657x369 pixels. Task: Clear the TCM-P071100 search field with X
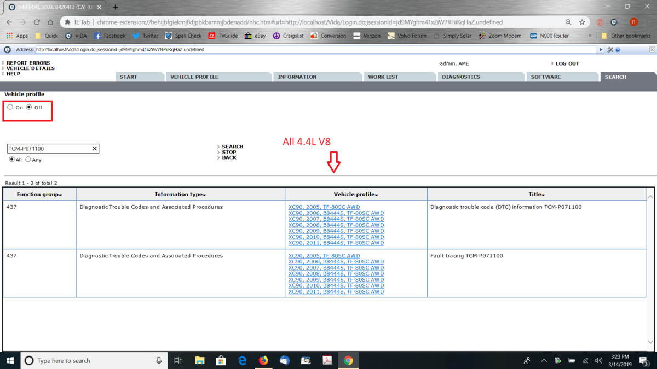click(x=94, y=149)
